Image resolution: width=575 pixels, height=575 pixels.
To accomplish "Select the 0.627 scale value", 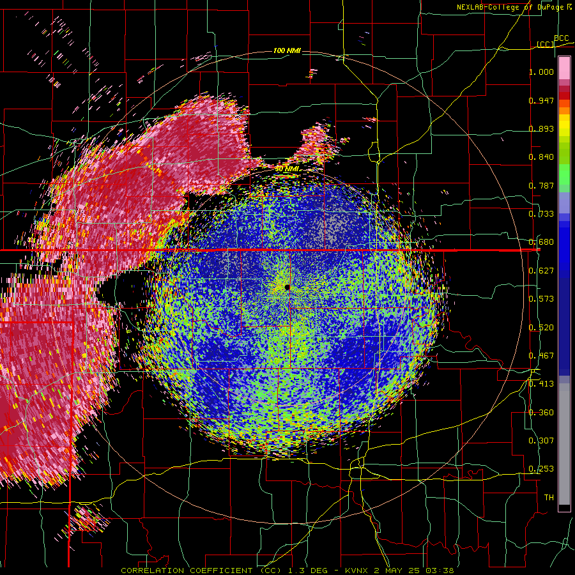I will pos(541,271).
